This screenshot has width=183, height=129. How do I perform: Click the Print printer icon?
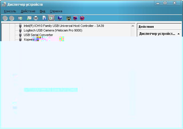[x=36, y=18]
